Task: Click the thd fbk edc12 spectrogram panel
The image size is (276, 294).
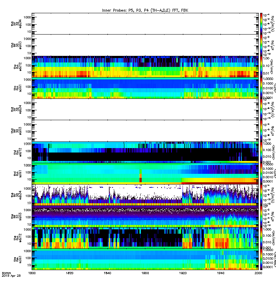Action: click(x=145, y=153)
